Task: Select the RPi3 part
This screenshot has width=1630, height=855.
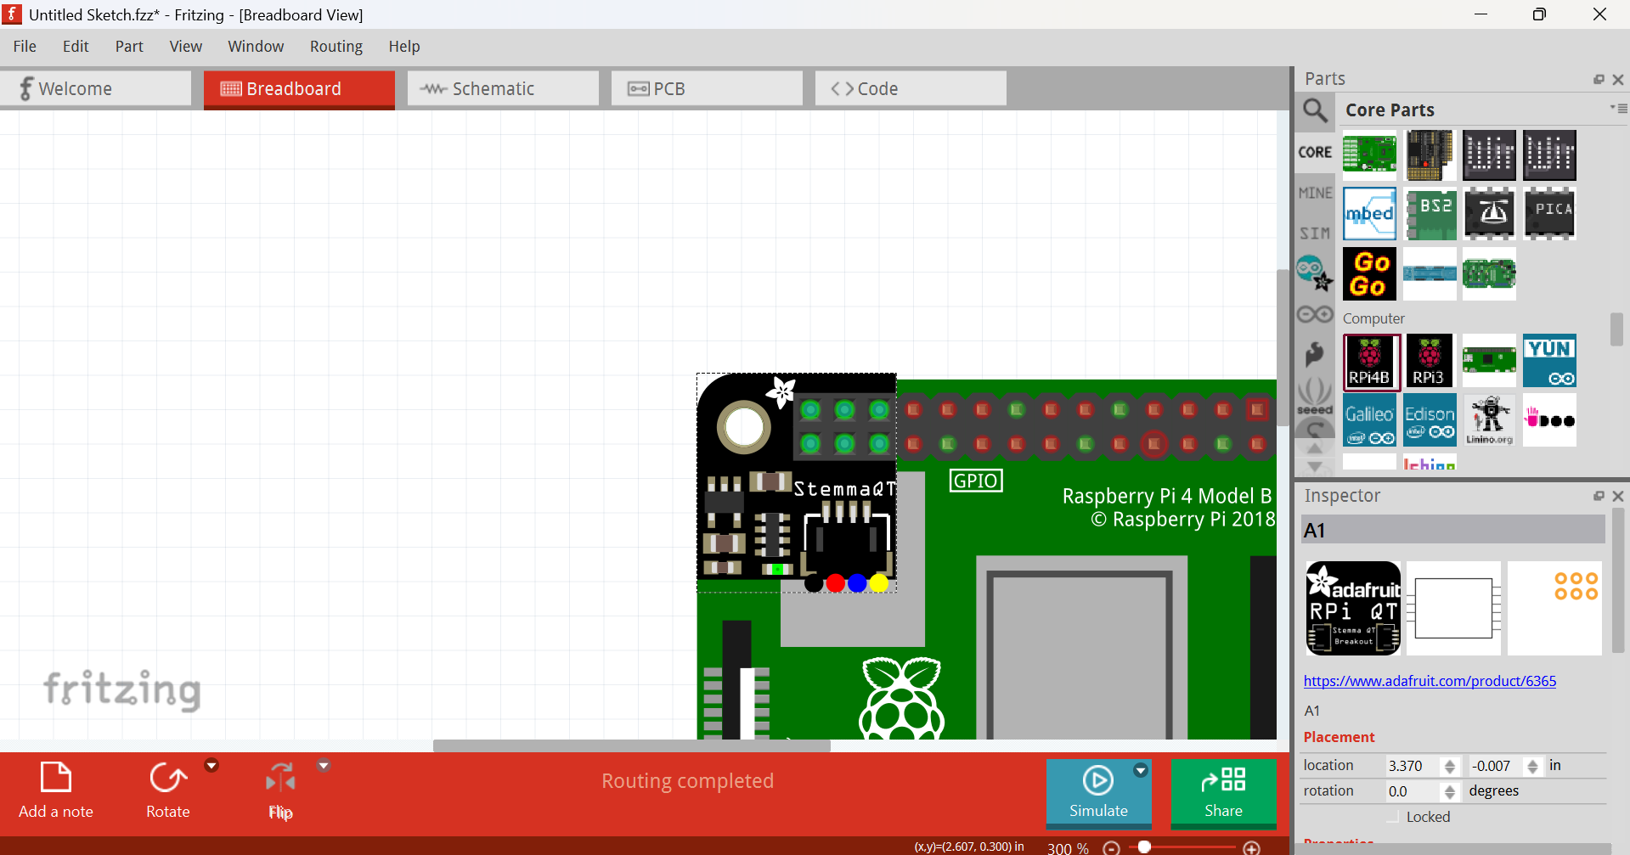Action: point(1430,361)
